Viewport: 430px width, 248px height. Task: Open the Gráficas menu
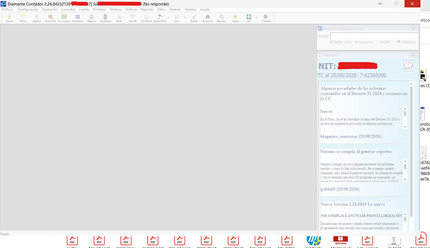click(131, 9)
